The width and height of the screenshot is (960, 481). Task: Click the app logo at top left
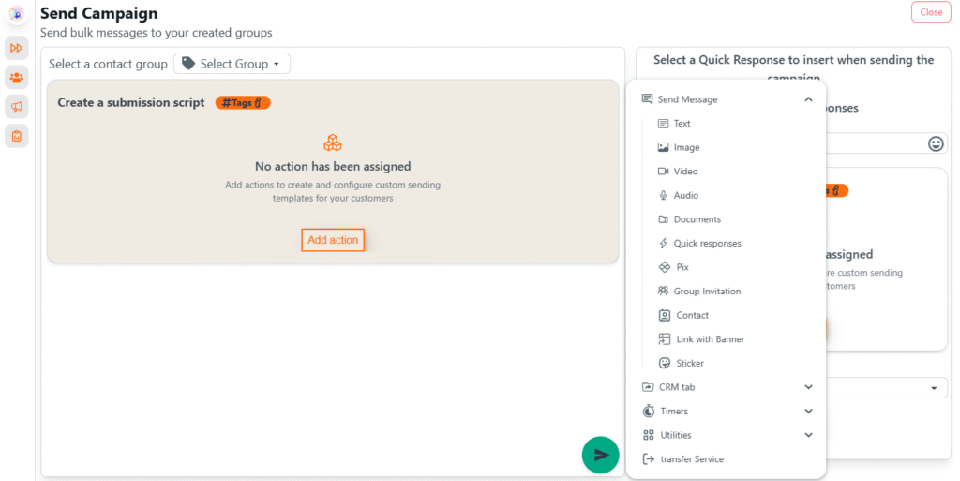tap(16, 14)
